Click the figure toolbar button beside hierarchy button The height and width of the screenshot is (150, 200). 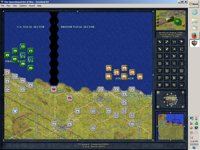point(174,78)
